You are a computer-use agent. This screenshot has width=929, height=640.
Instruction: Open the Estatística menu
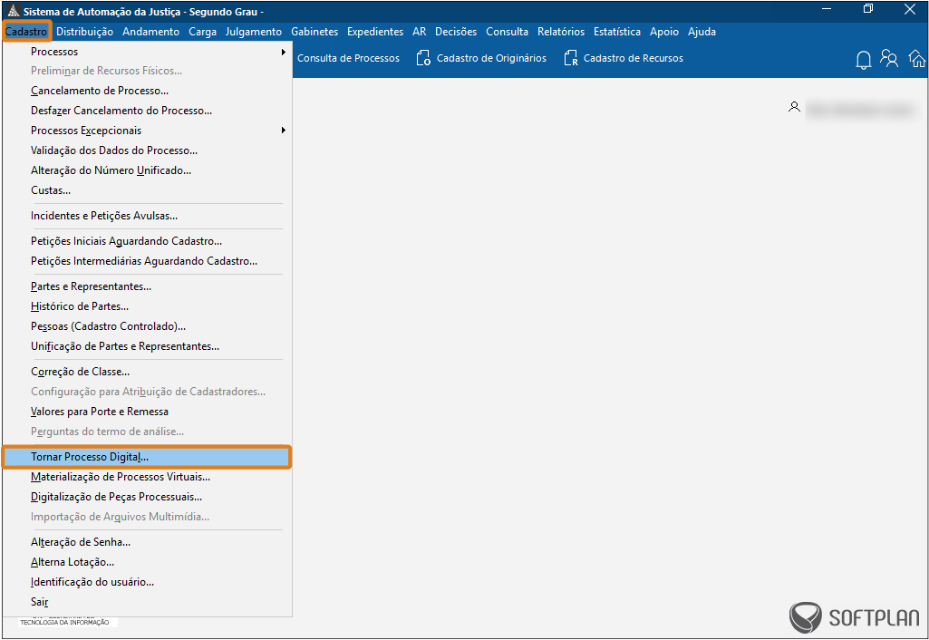point(617,32)
